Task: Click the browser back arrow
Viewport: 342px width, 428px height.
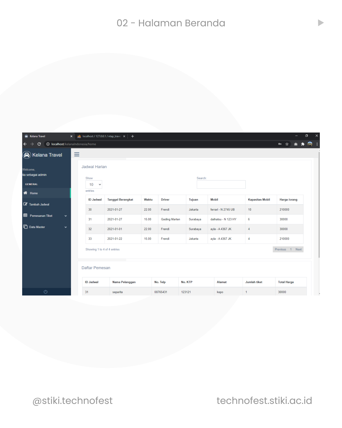Action: [x=25, y=144]
